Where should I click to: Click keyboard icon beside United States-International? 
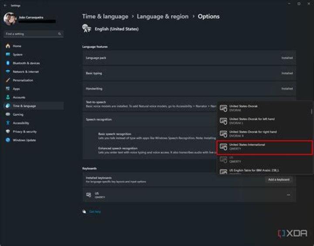pyautogui.click(x=223, y=147)
